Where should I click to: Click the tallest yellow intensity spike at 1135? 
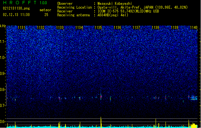[101, 122]
